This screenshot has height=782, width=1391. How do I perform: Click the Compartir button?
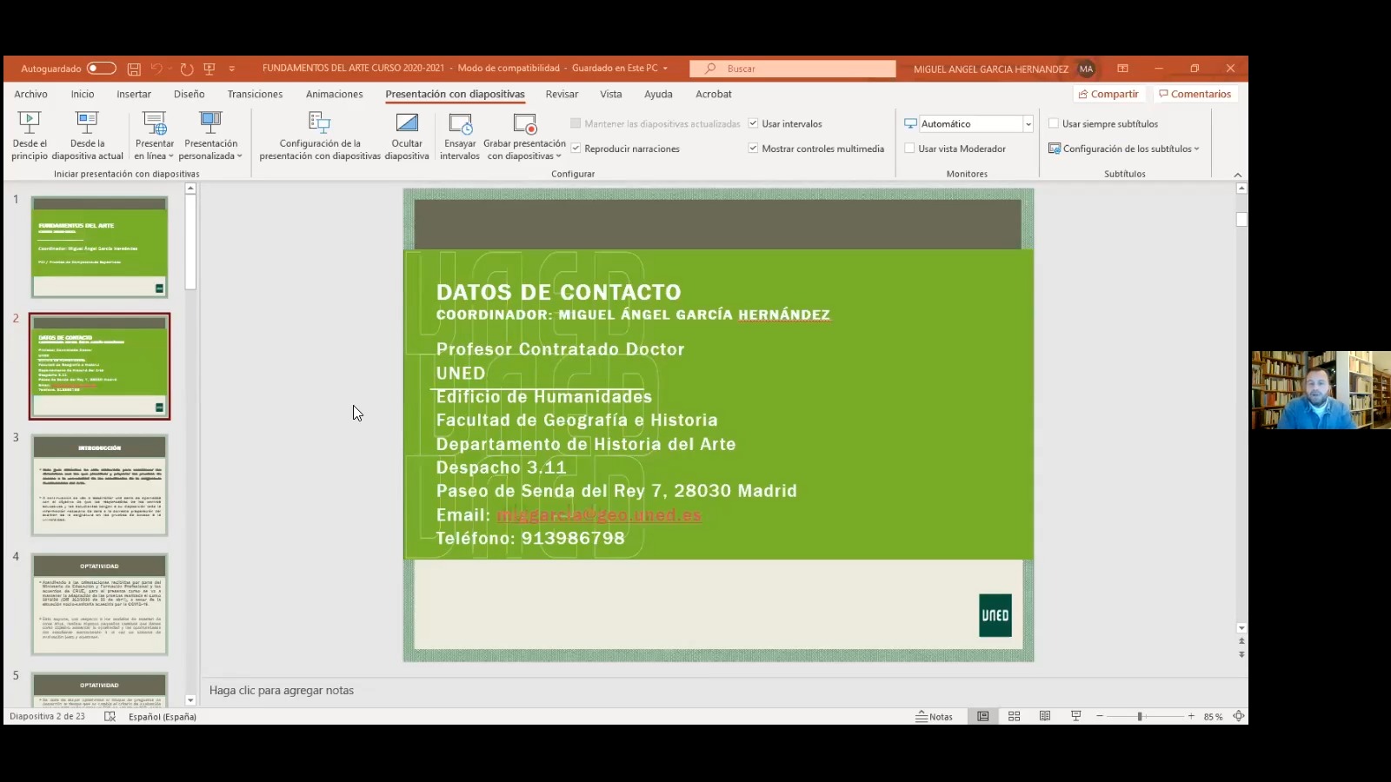(1108, 94)
